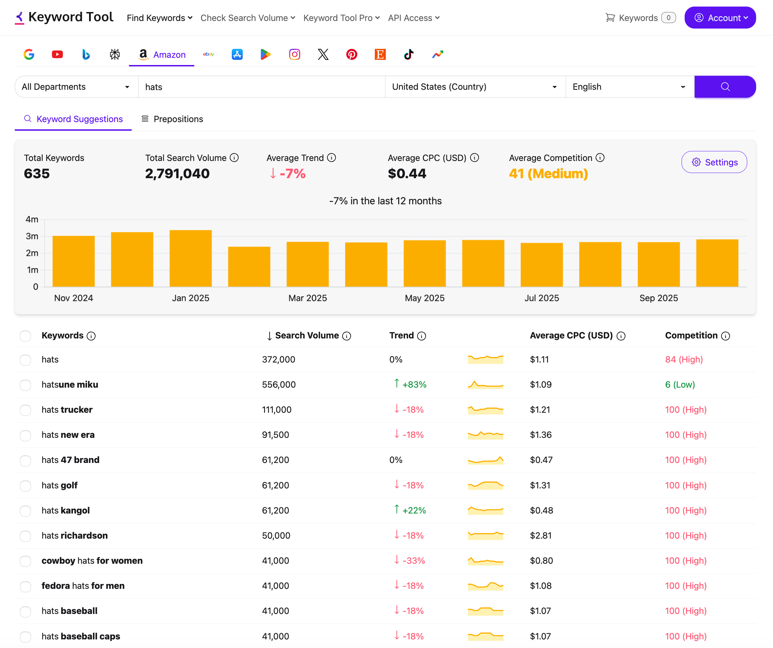Open the Settings button
This screenshot has height=648, width=773.
(x=714, y=162)
